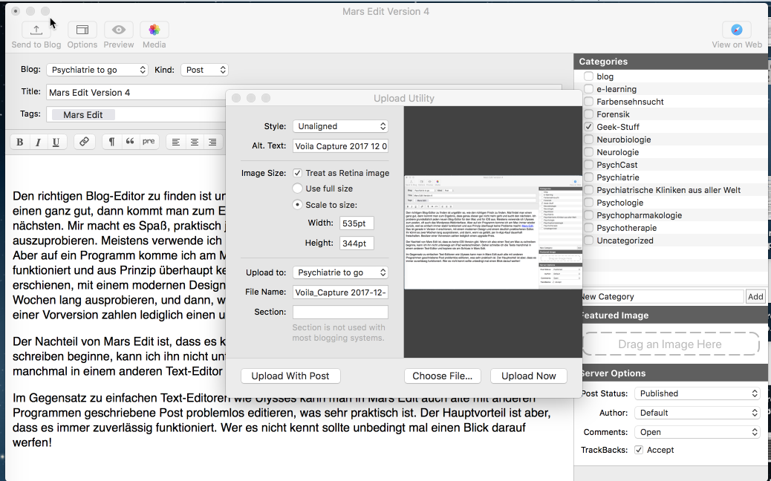Click the insert link chain icon

pyautogui.click(x=85, y=142)
